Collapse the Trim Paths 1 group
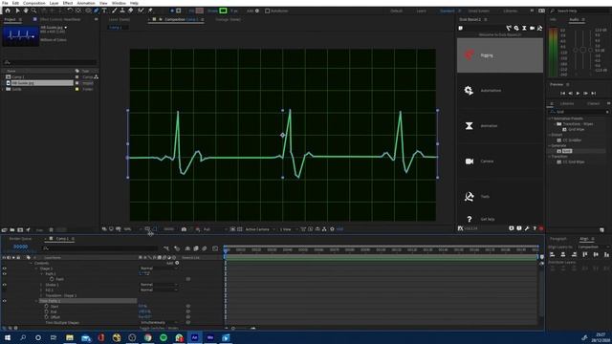This screenshot has height=344, width=612. 36,301
